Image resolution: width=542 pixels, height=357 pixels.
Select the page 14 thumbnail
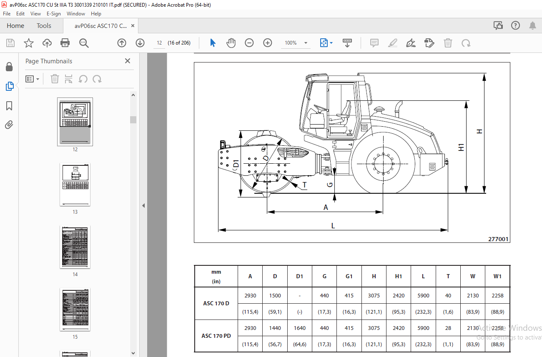pos(75,247)
